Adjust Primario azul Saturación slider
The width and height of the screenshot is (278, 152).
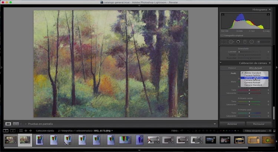click(x=249, y=116)
